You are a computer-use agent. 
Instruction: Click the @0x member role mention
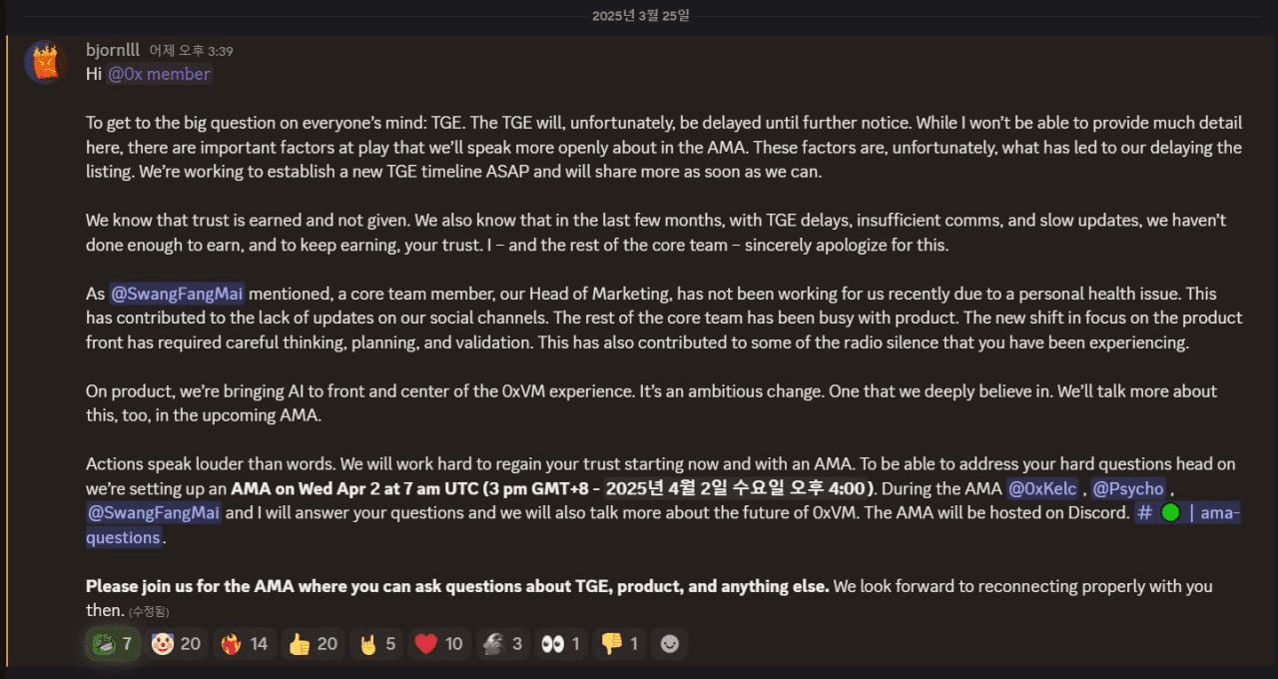click(x=159, y=74)
